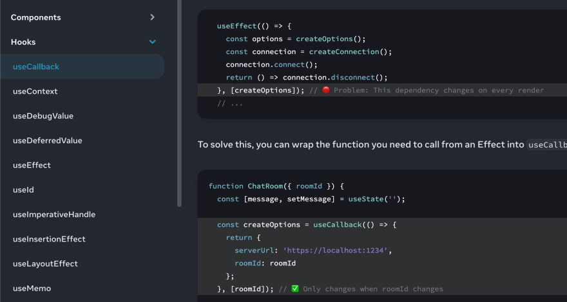Open useLayoutEffect in sidebar
The height and width of the screenshot is (302, 567).
click(x=45, y=263)
